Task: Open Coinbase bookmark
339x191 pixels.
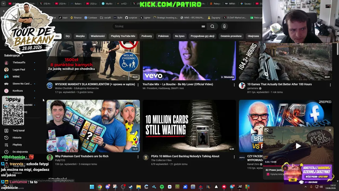Action: pyautogui.click(x=91, y=18)
